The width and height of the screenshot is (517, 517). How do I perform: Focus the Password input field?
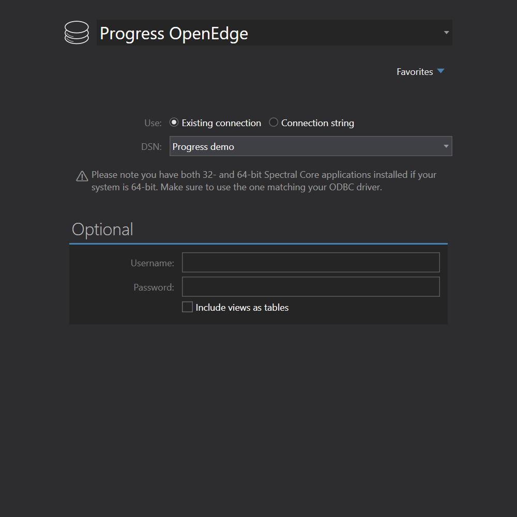311,287
